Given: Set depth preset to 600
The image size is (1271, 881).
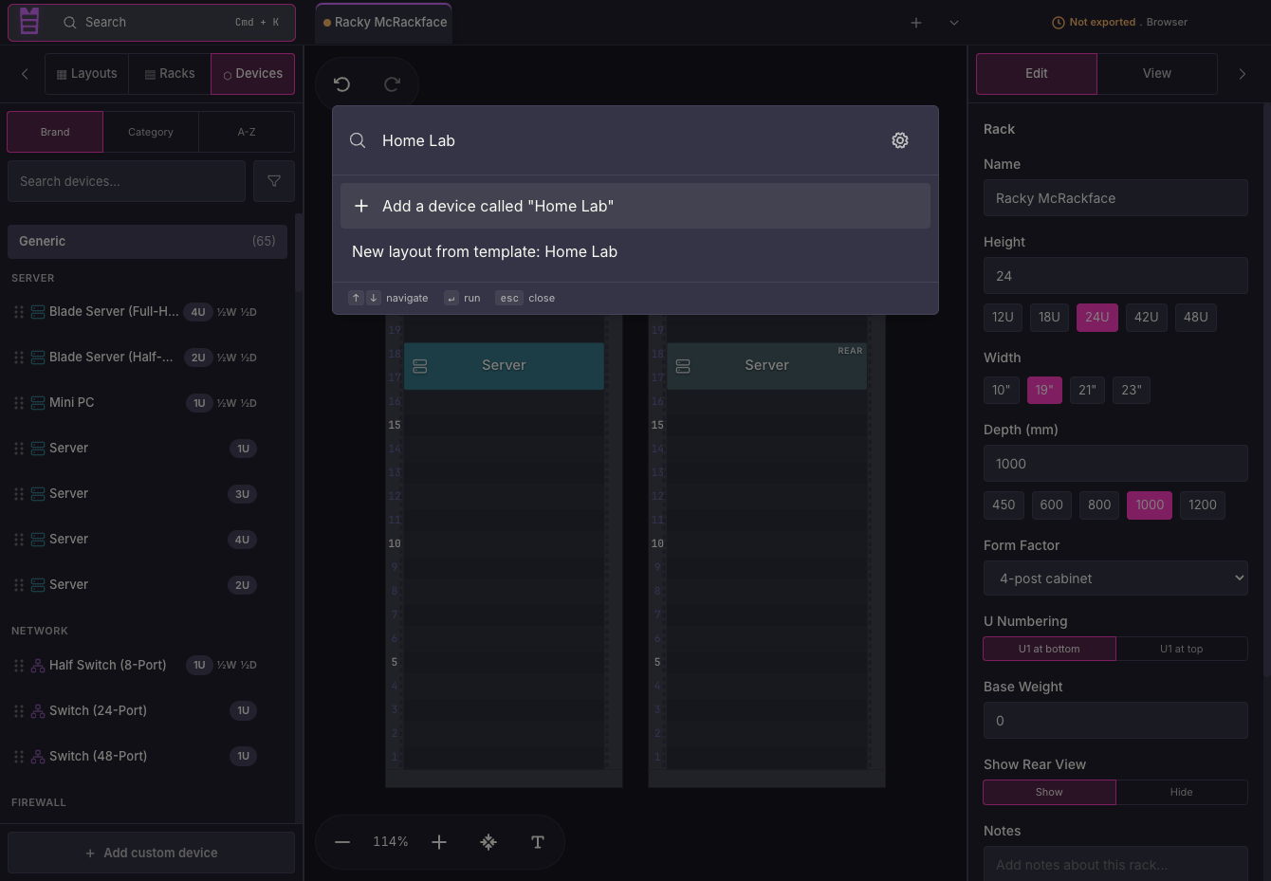Looking at the screenshot, I should pyautogui.click(x=1051, y=505).
